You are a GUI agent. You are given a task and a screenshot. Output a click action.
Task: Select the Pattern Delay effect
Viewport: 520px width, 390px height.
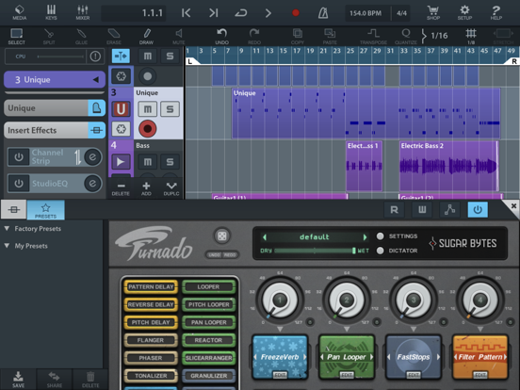coord(151,287)
